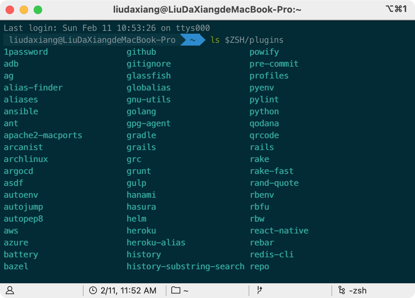Click the 2/11, 11:52 AM status entry
The image size is (415, 298).
pyautogui.click(x=129, y=291)
